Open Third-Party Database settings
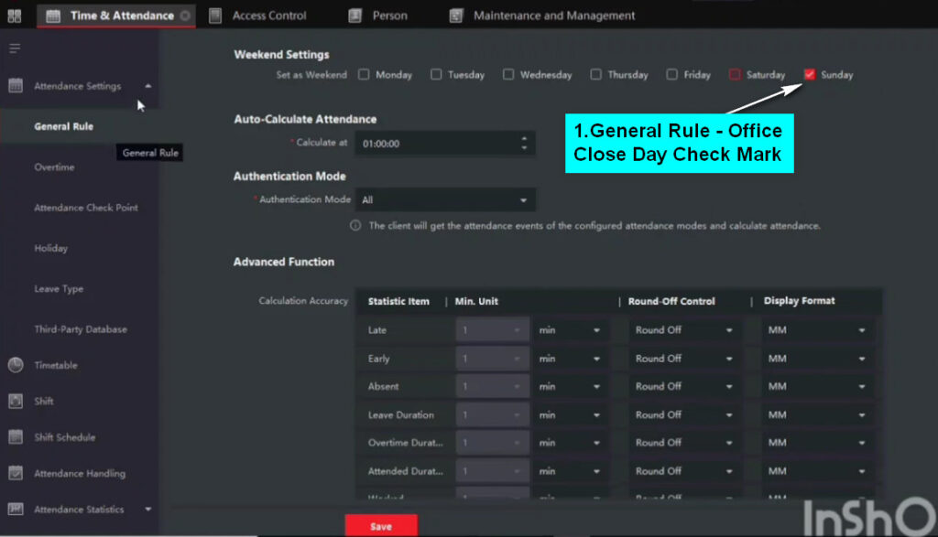 pyautogui.click(x=81, y=329)
